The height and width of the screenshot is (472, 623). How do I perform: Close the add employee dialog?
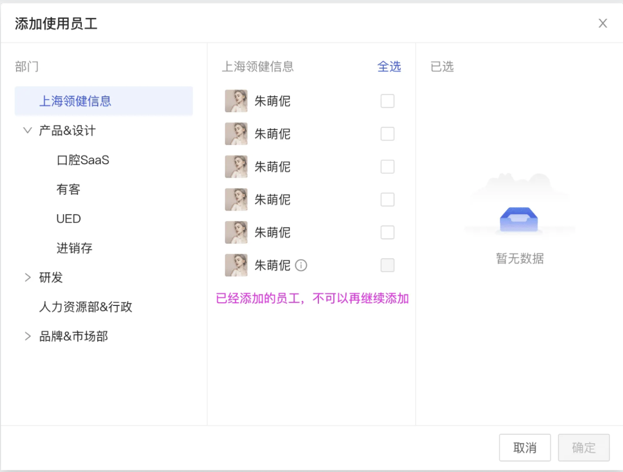click(x=602, y=23)
